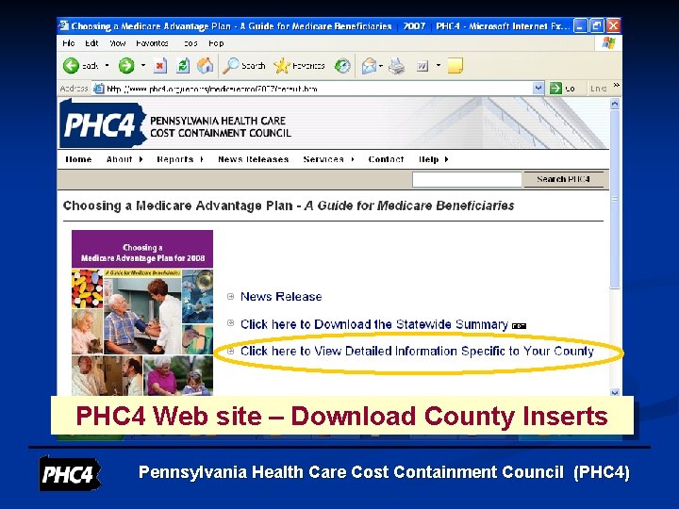The height and width of the screenshot is (509, 679).
Task: Click the scrollbar down arrow
Action: pyautogui.click(x=615, y=392)
